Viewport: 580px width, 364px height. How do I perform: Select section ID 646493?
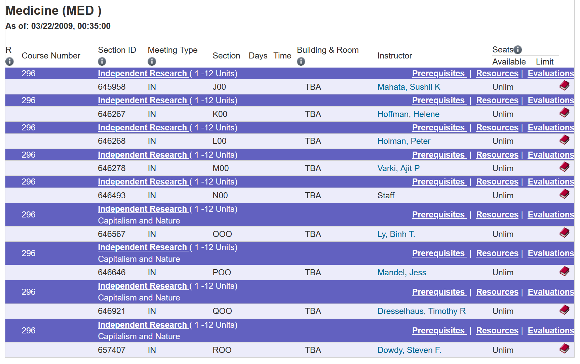coord(112,195)
